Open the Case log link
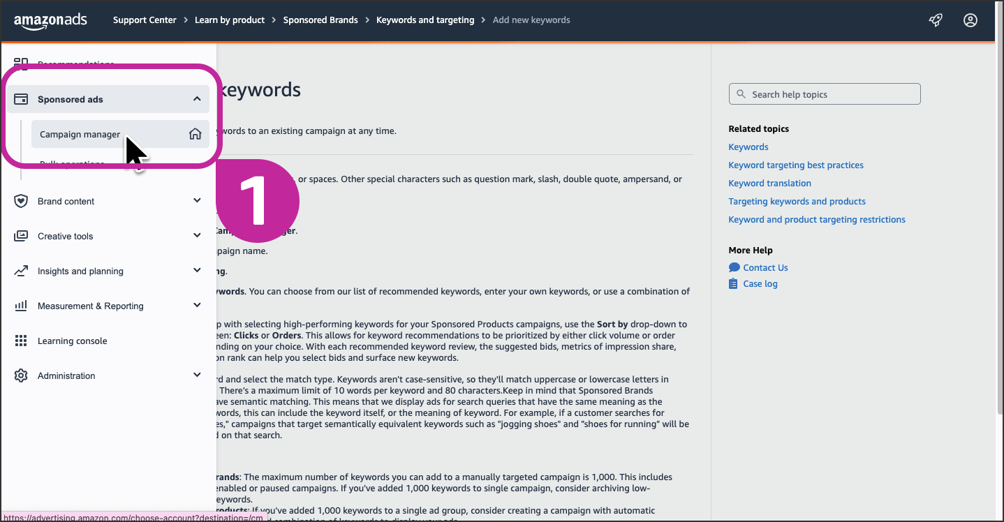This screenshot has width=1004, height=522. coord(760,284)
